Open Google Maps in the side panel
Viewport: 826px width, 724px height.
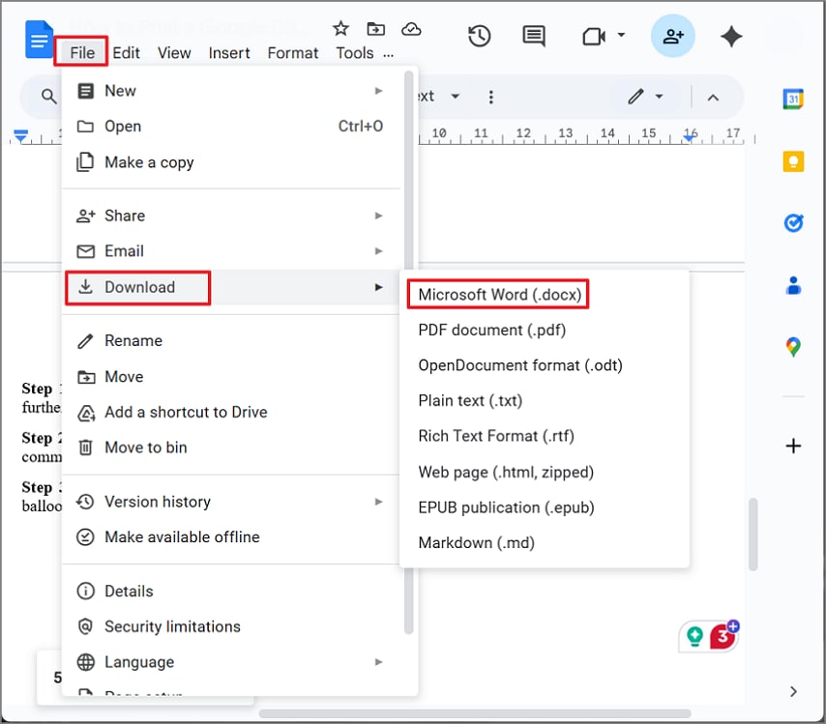[793, 347]
